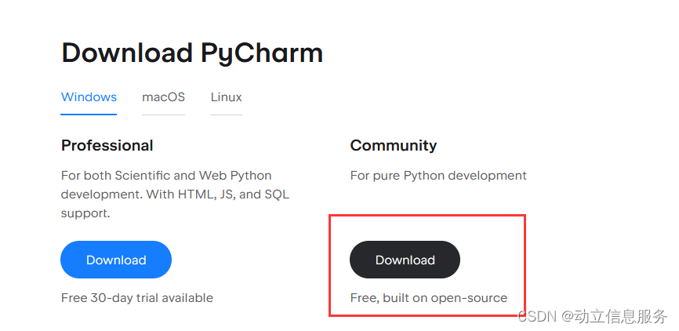Click the text For pure Python development

(x=438, y=176)
